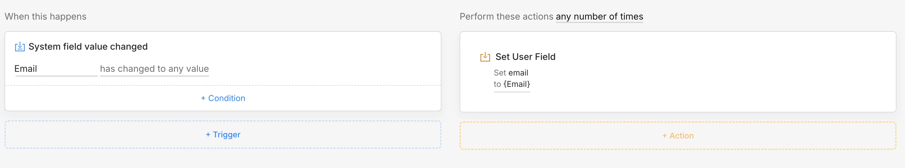Click the "When this happens" heading
Image resolution: width=905 pixels, height=168 pixels.
click(45, 16)
